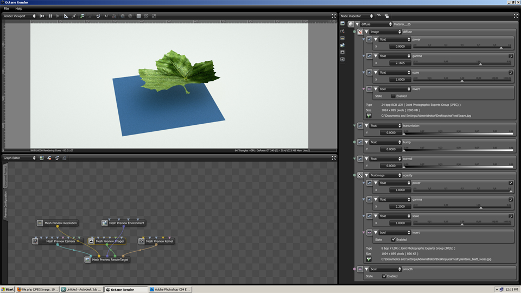This screenshot has width=521, height=293.
Task: Click the play render button
Action: tap(58, 16)
